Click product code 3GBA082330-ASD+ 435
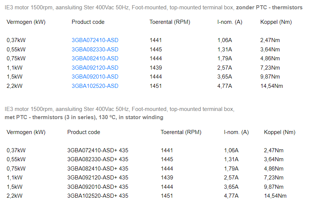The width and height of the screenshot is (310, 207). [98, 159]
